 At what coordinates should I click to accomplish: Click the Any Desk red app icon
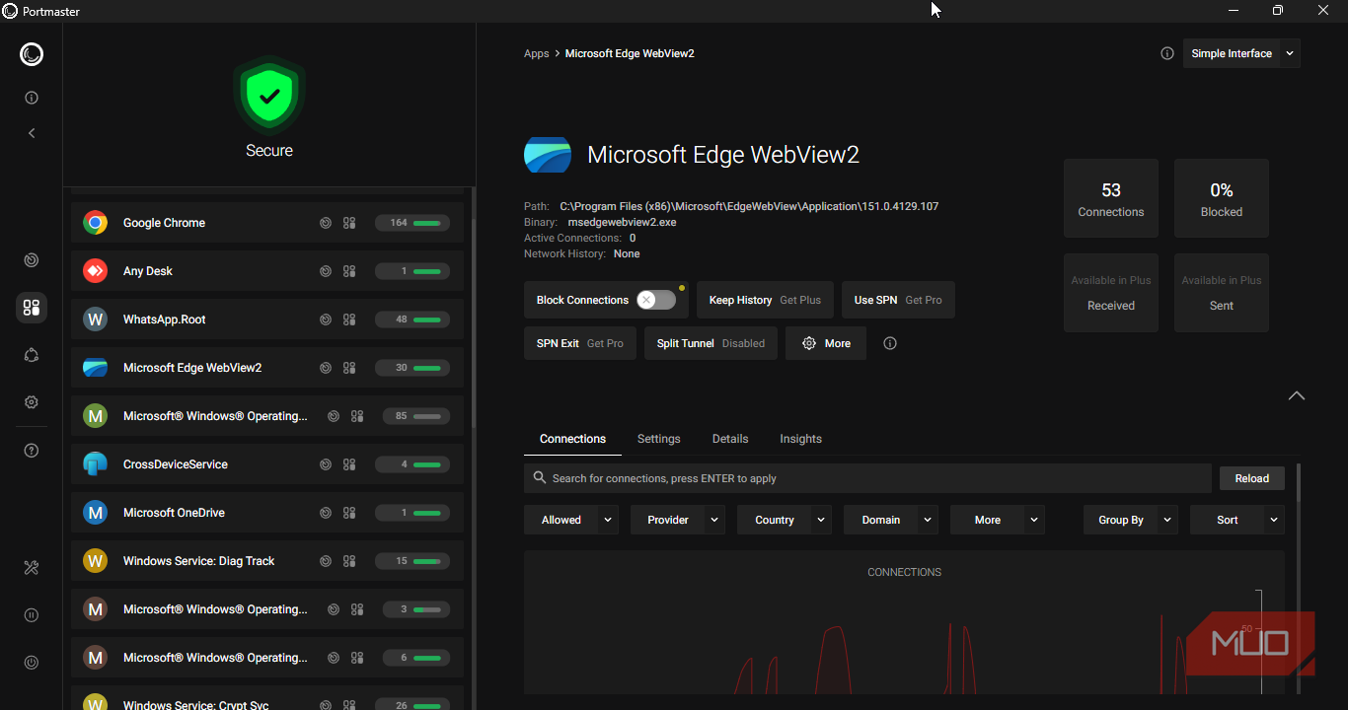[95, 271]
